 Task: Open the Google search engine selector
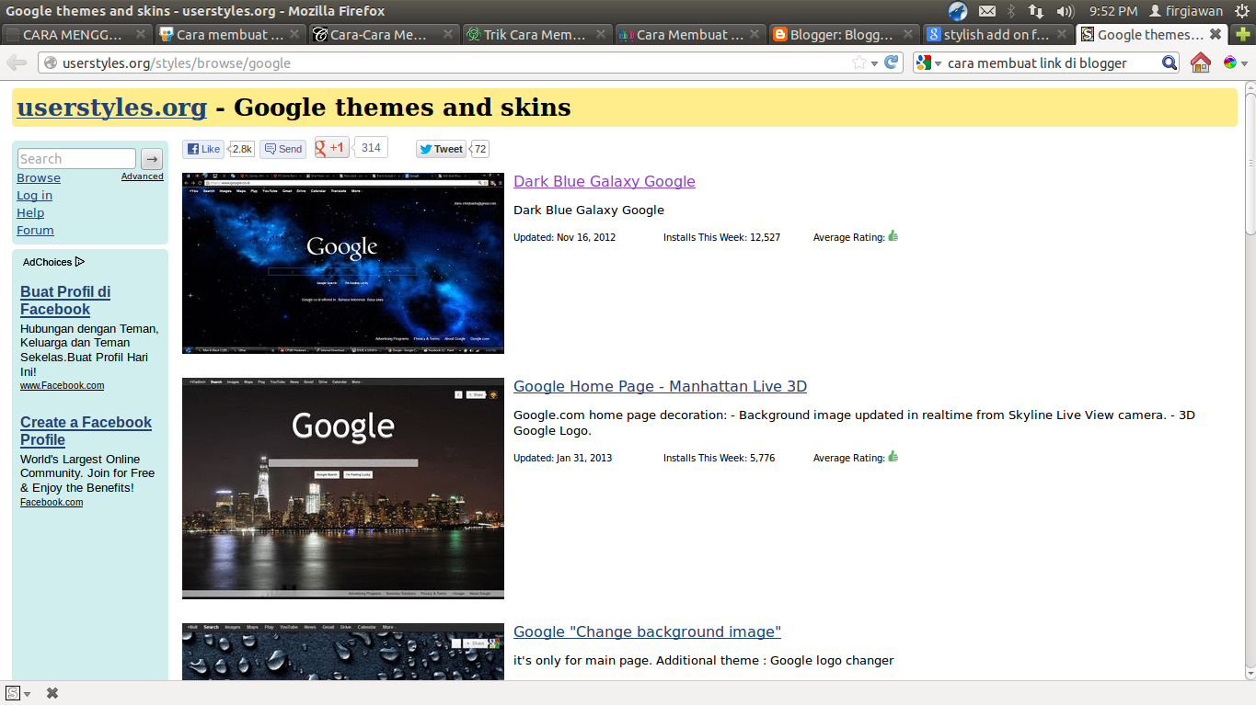929,63
